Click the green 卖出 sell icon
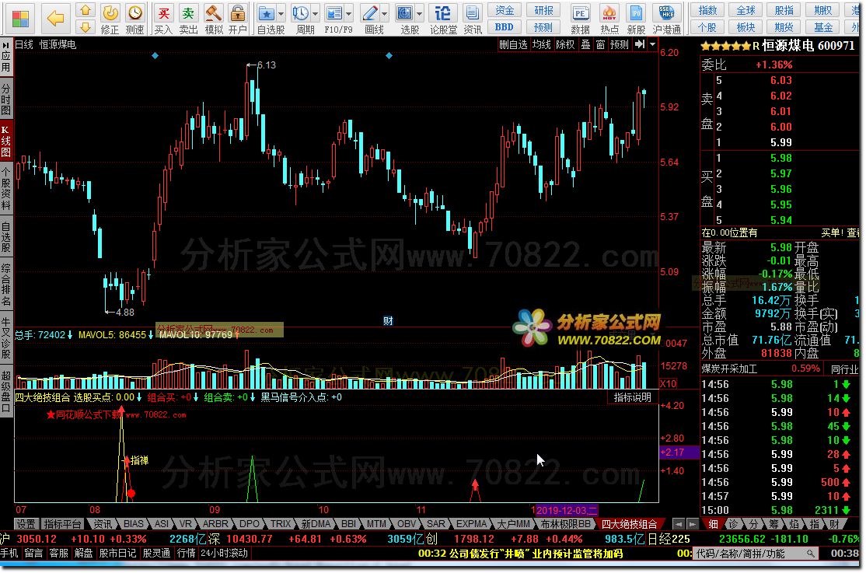 click(x=188, y=12)
